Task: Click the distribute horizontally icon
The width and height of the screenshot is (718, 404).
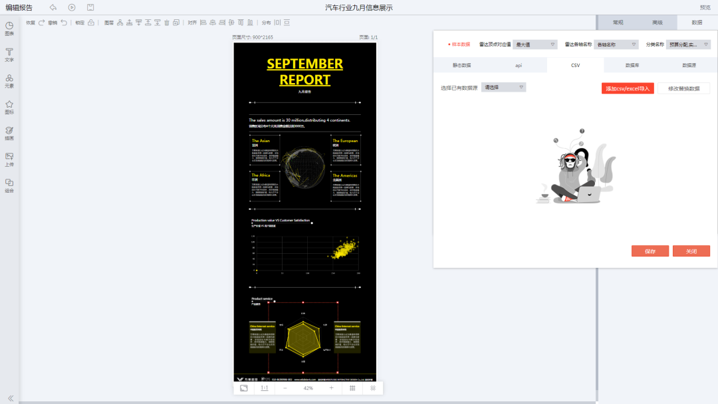Action: 277,23
